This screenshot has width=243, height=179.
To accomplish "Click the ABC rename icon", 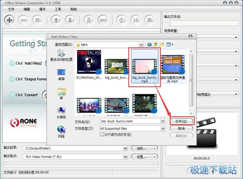I will 103,20.
